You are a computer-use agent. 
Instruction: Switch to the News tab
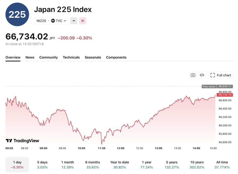point(30,57)
